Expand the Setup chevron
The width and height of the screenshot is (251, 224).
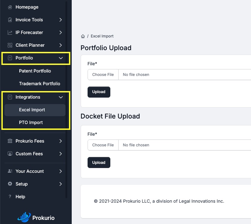tap(61, 184)
